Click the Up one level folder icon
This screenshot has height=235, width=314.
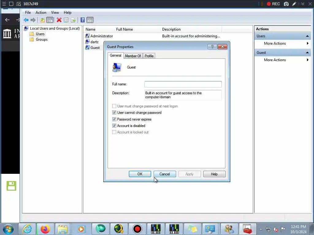pyautogui.click(x=42, y=20)
